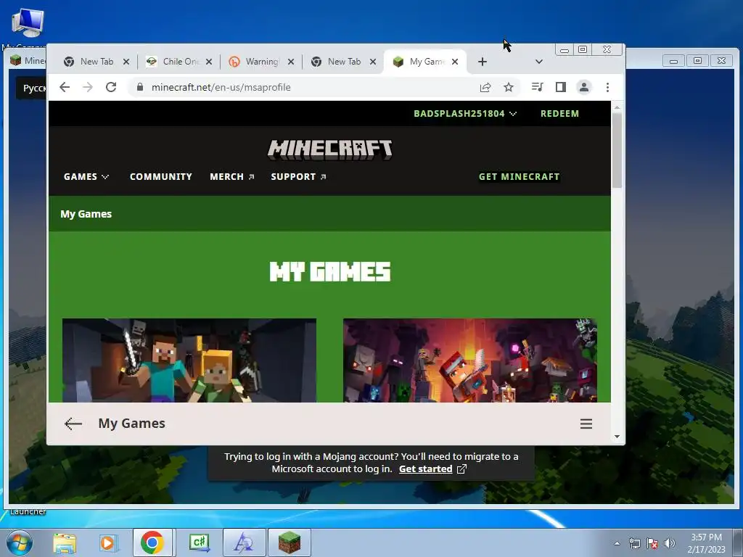Click GET MINECRAFT button
Image resolution: width=743 pixels, height=557 pixels.
click(519, 177)
